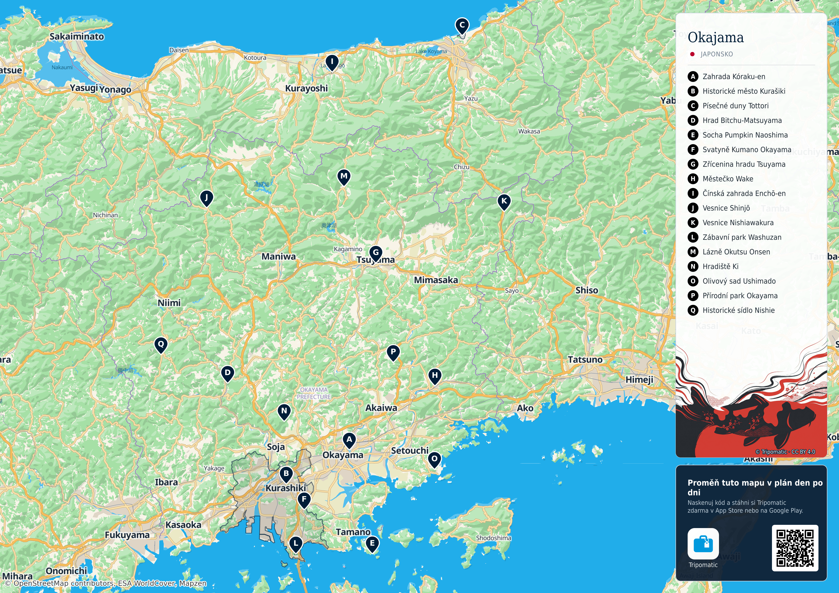839x593 pixels.
Task: Select legend entry Hrad Bitchu-Matsuyama
Action: [734, 120]
